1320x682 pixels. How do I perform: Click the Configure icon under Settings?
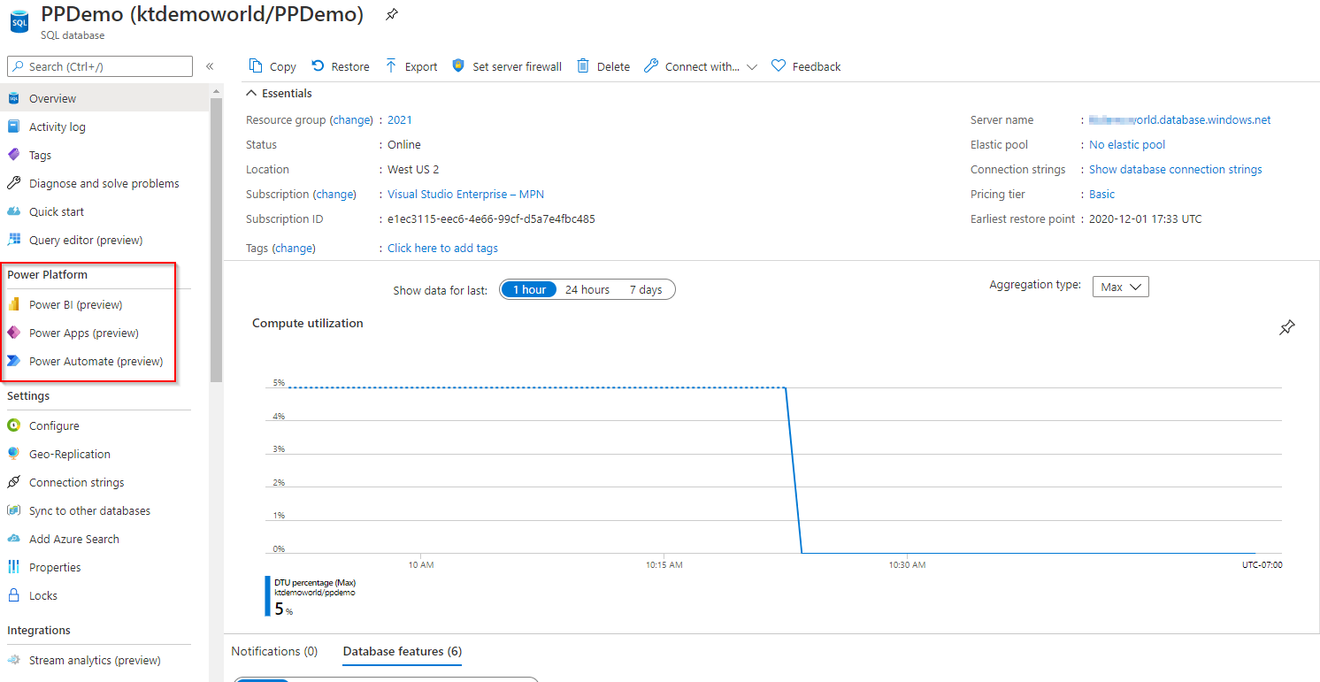click(x=13, y=425)
